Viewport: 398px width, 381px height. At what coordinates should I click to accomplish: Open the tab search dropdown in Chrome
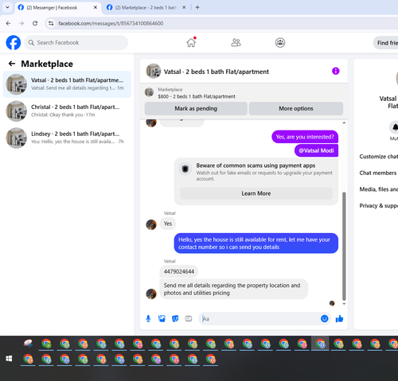coord(7,7)
